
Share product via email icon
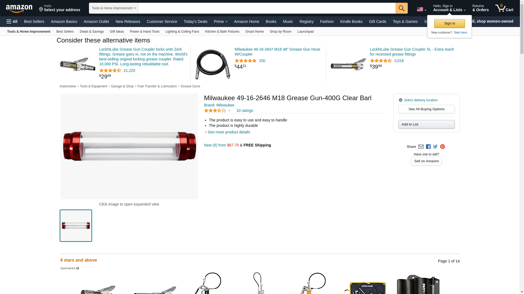pyautogui.click(x=421, y=147)
